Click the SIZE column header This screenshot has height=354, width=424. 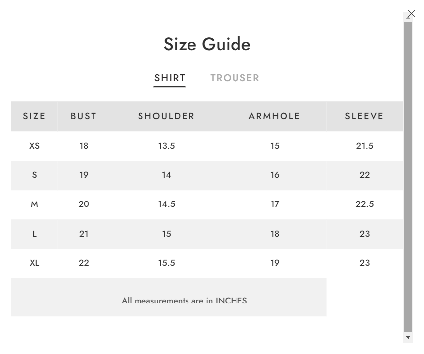tap(34, 116)
